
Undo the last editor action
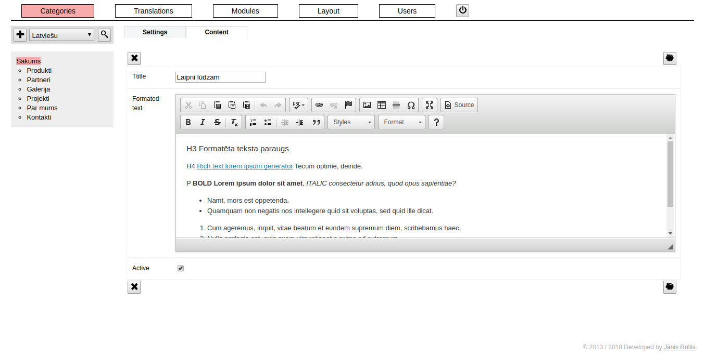pos(263,105)
